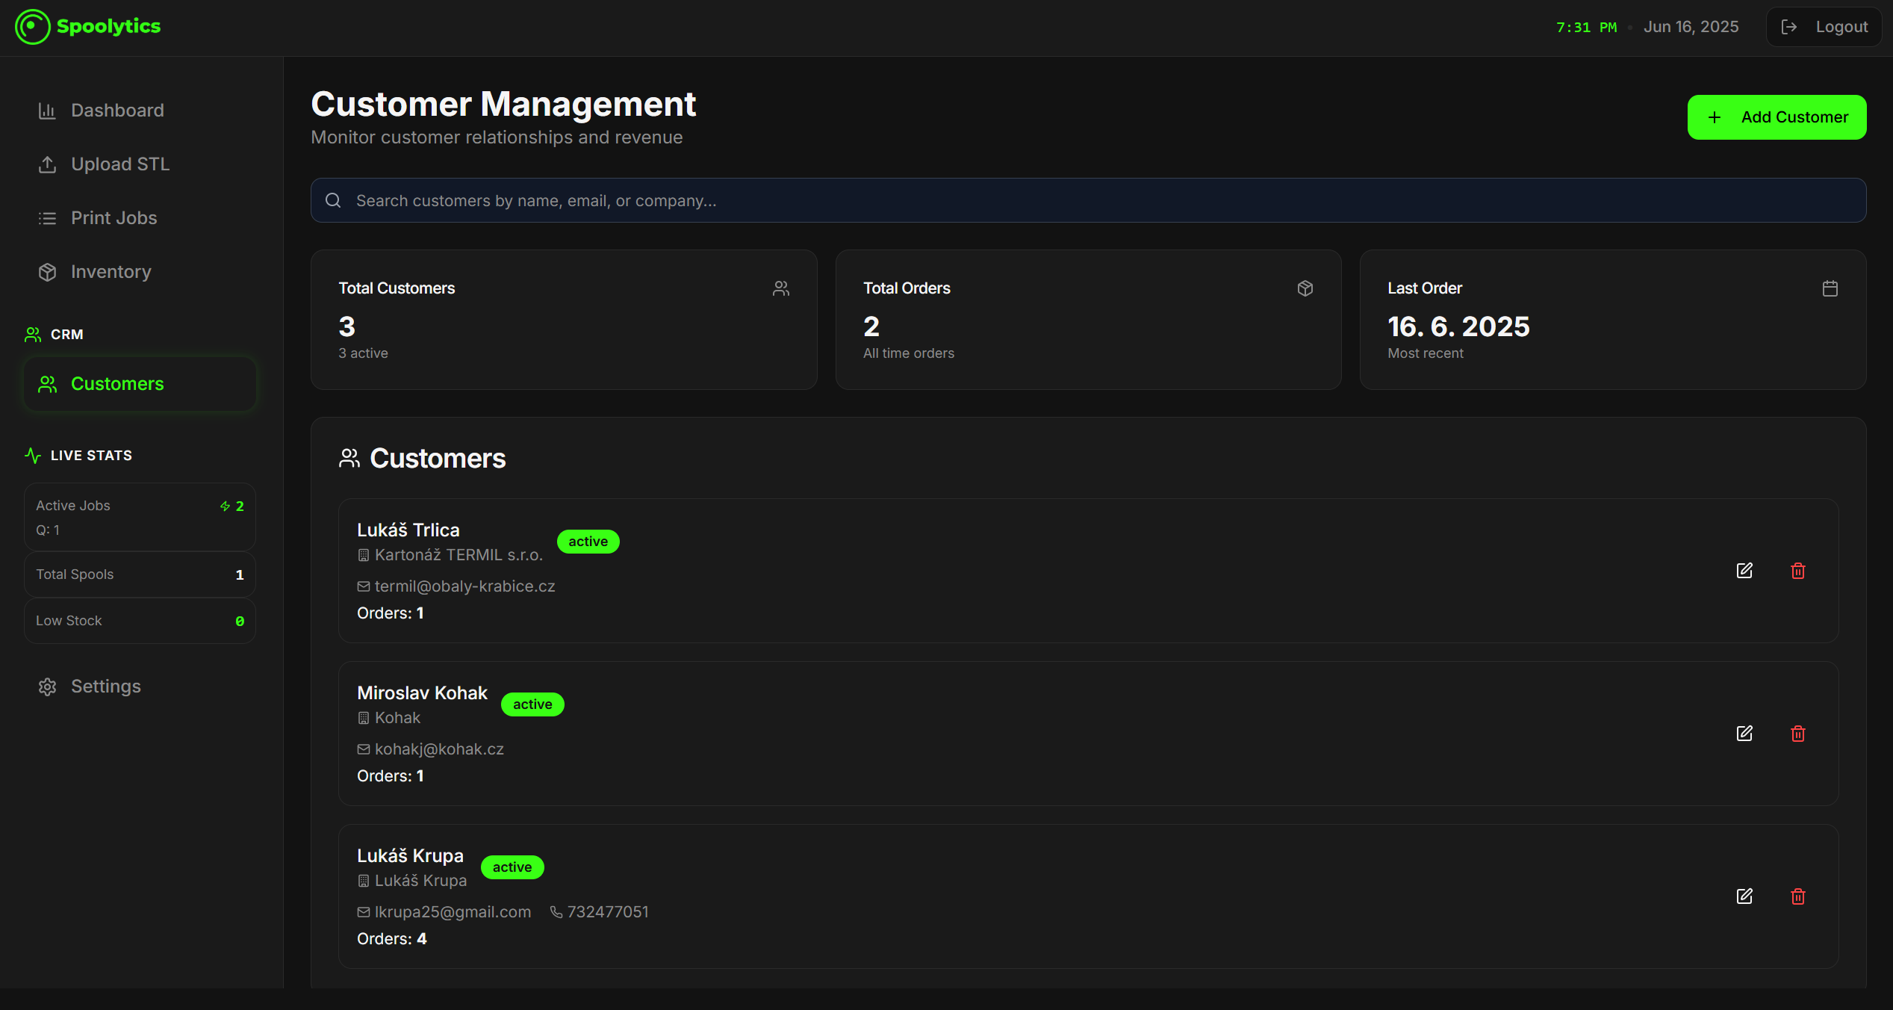
Task: Click company Kartonáž TERMIL s.r.o.
Action: [x=459, y=555]
